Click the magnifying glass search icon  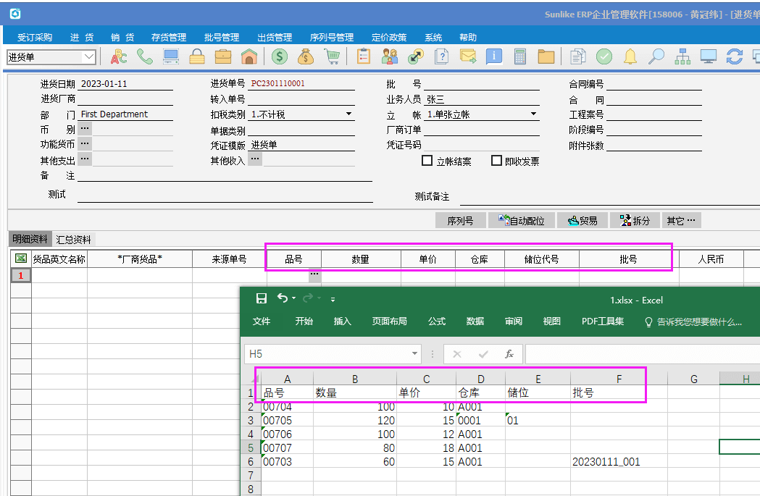pyautogui.click(x=656, y=56)
